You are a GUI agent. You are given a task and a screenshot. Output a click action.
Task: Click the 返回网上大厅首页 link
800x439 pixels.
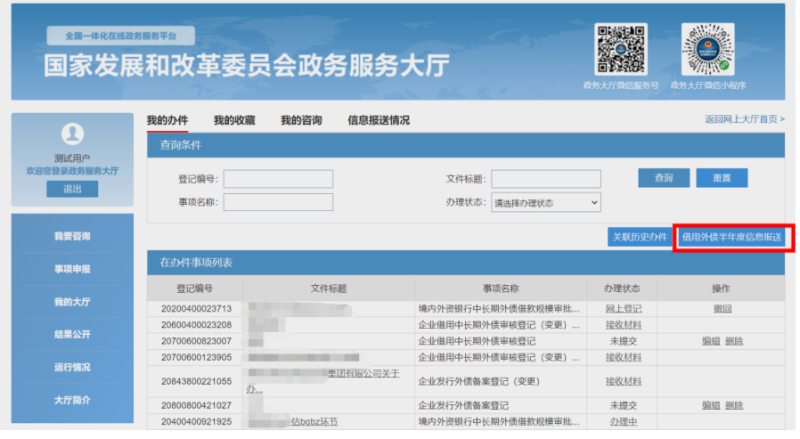point(745,119)
